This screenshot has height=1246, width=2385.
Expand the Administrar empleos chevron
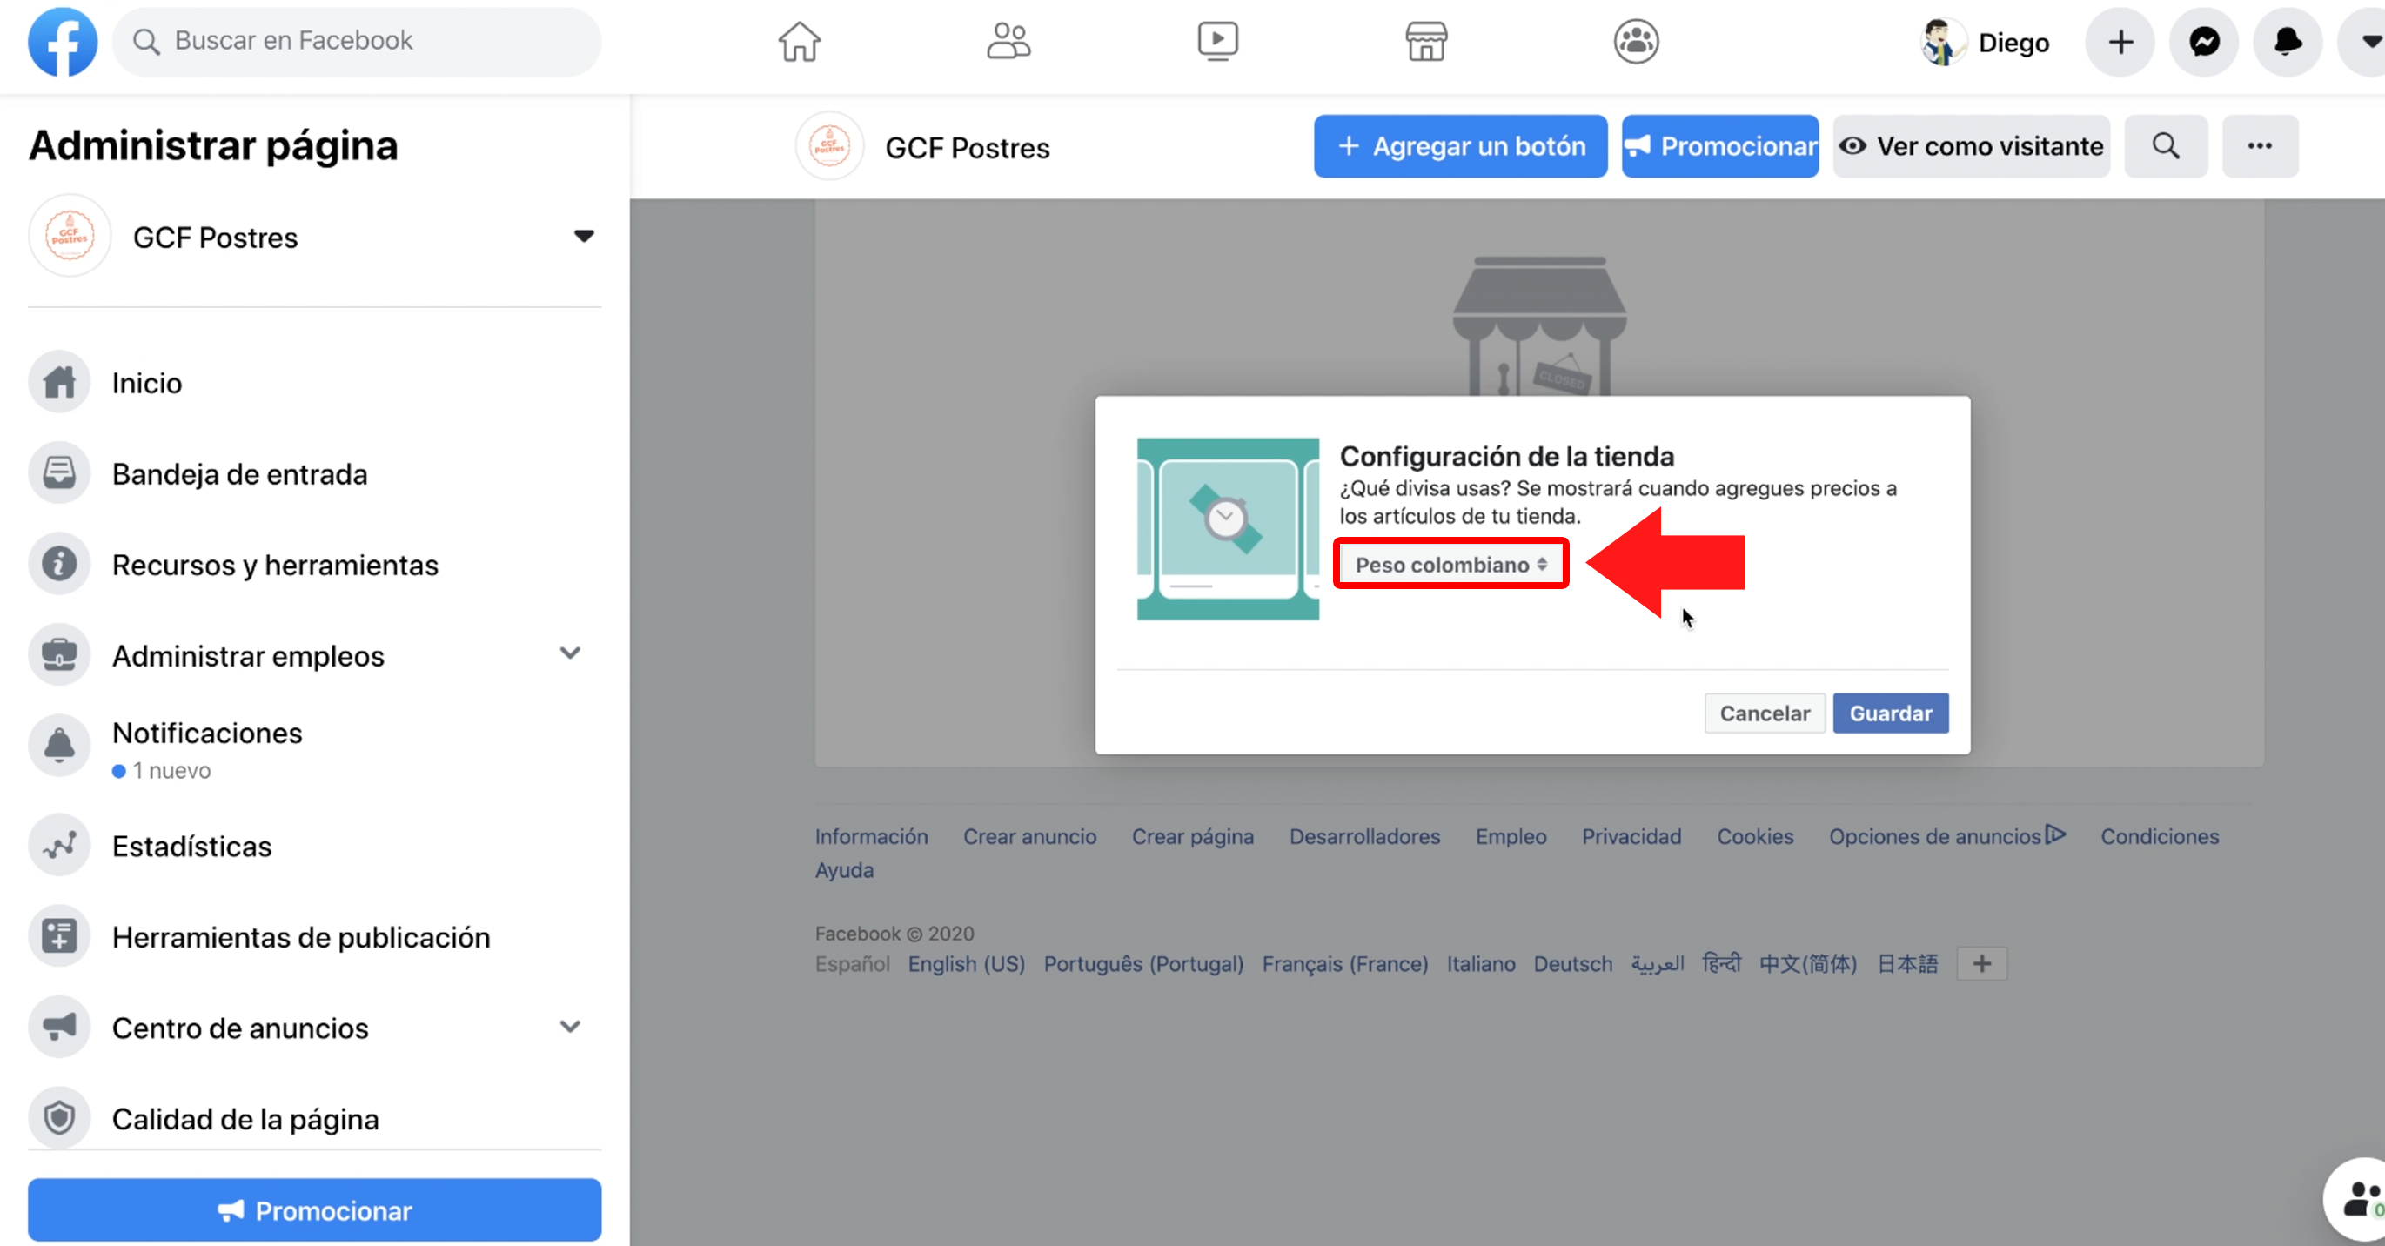[x=570, y=653]
